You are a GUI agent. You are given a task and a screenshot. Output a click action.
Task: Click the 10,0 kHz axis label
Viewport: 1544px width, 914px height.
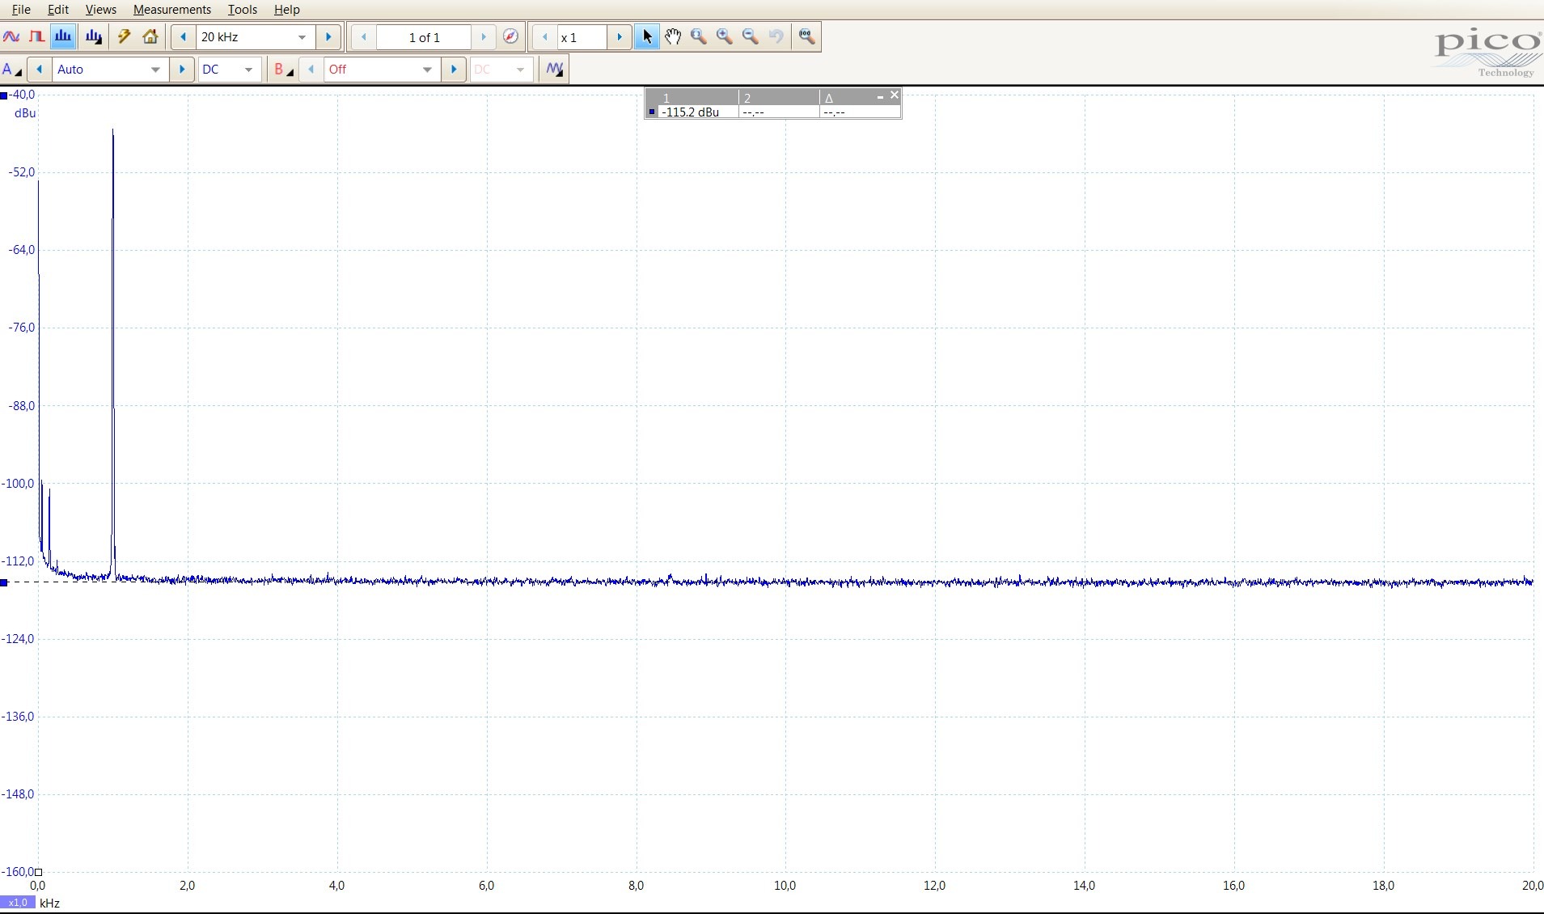(x=785, y=886)
